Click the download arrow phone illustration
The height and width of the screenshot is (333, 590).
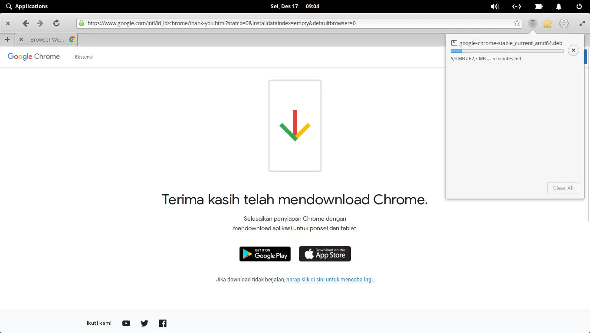(295, 126)
